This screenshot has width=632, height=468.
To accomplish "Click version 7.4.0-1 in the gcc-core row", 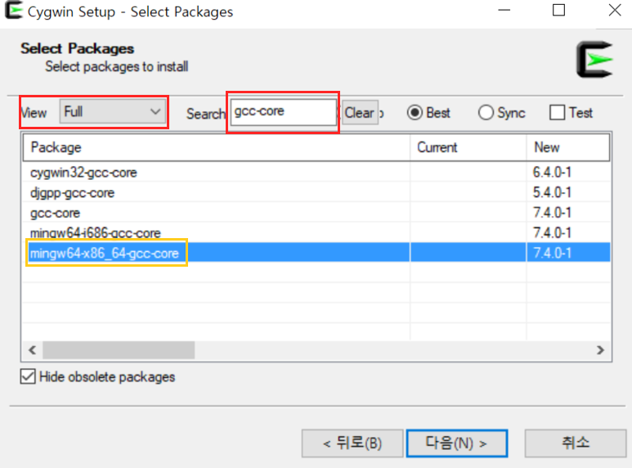I will [x=552, y=213].
